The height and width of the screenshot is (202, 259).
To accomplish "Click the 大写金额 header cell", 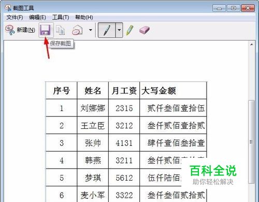I will click(173, 90).
